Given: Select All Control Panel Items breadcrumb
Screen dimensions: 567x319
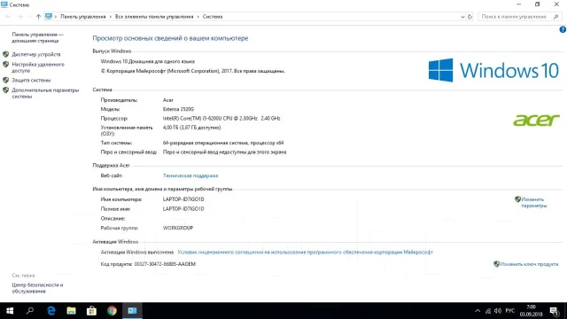Looking at the screenshot, I should (x=154, y=17).
